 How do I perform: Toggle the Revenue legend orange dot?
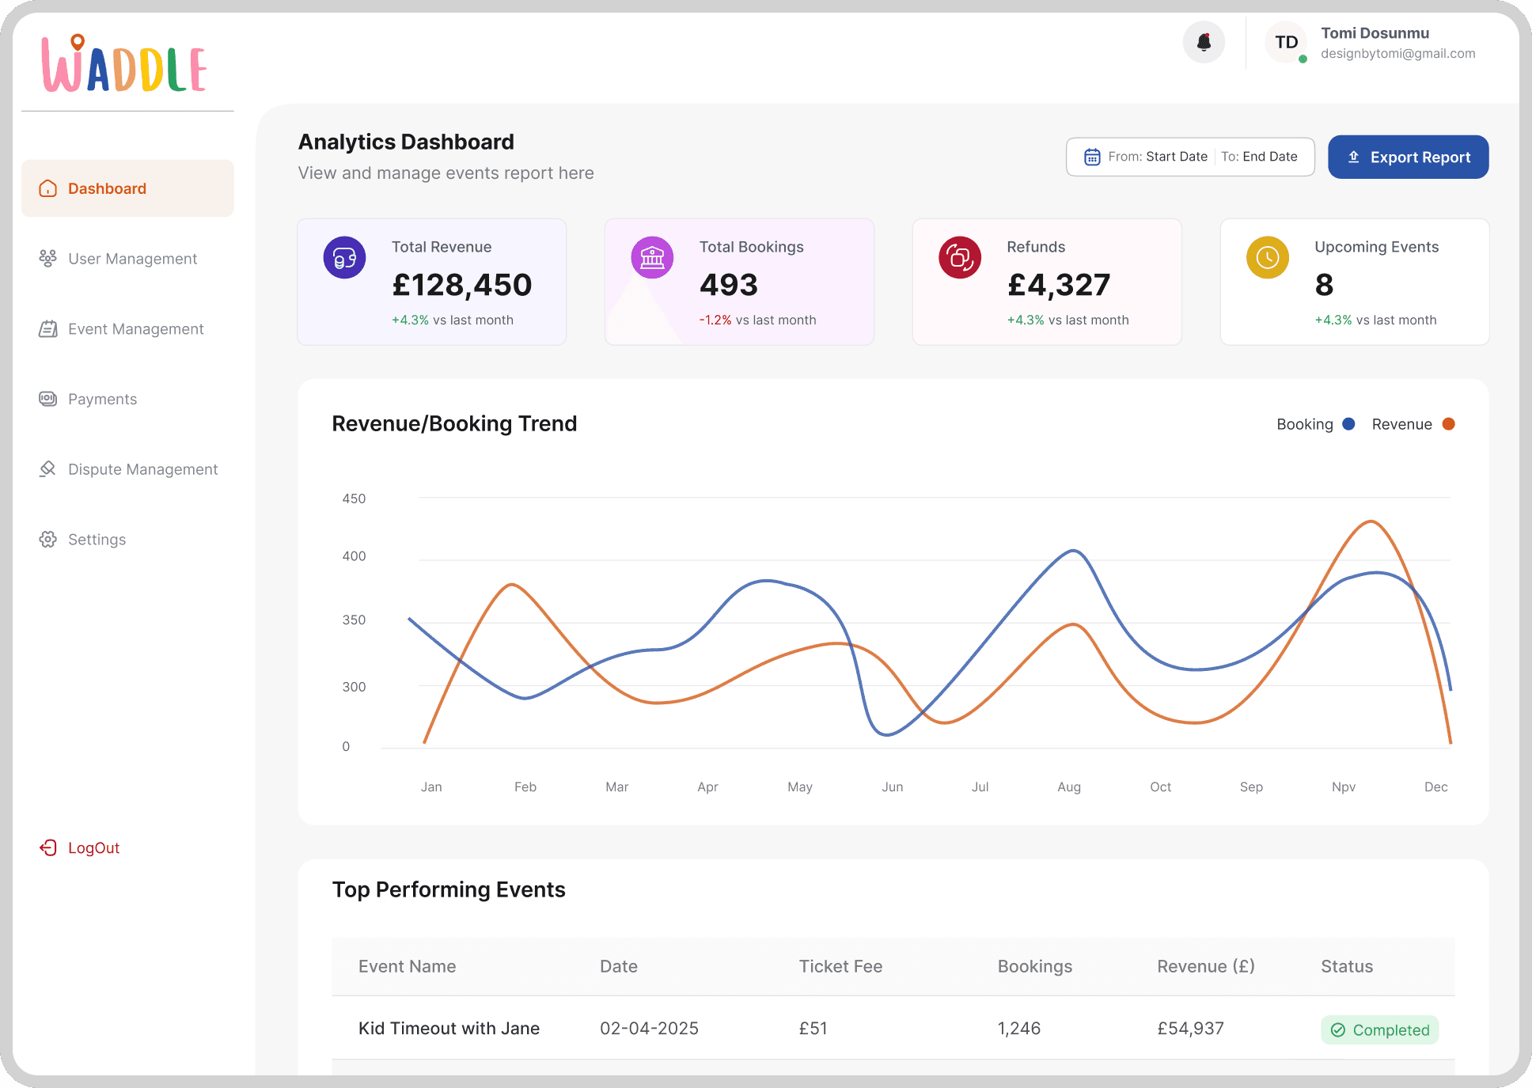tap(1449, 424)
